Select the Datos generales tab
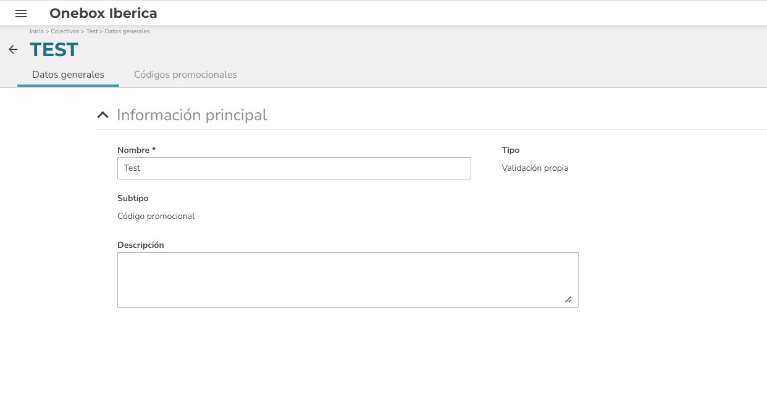The image size is (767, 415). [68, 75]
